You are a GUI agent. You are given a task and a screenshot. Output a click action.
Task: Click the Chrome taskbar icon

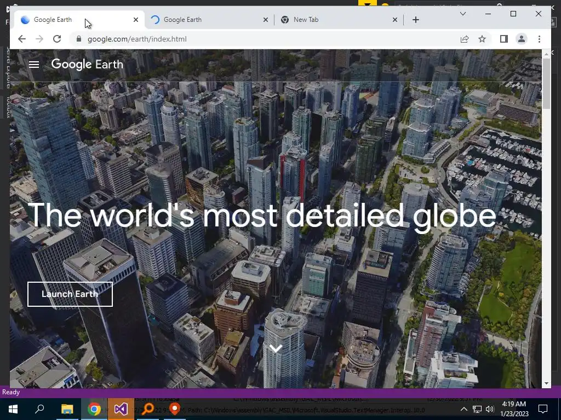point(94,409)
